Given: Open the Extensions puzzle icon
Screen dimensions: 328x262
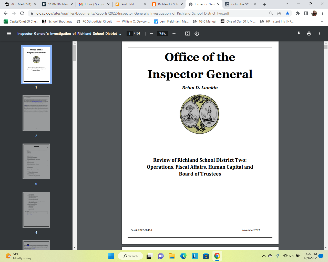Looking at the screenshot, I should 298,13.
